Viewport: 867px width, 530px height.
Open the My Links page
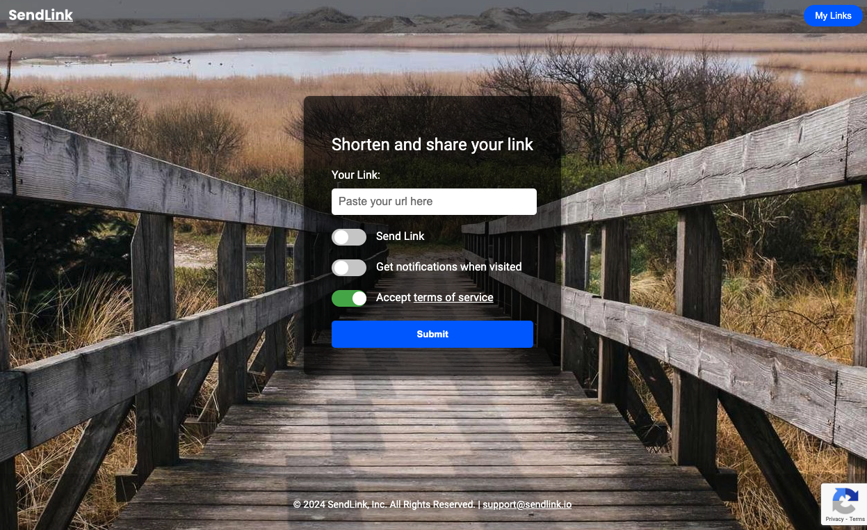[833, 15]
